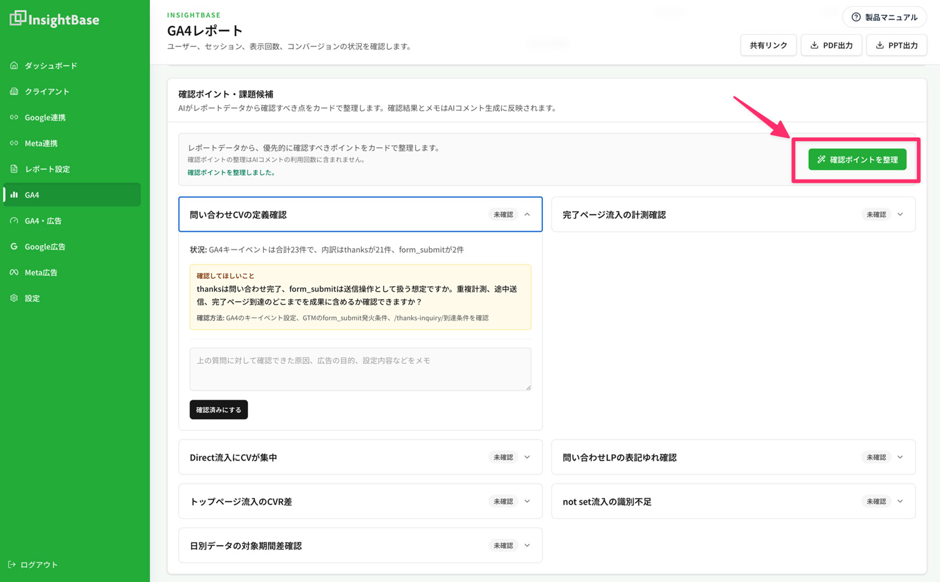This screenshot has width=940, height=582.
Task: Expand not set流入の識別不足 chevron
Action: (x=900, y=501)
